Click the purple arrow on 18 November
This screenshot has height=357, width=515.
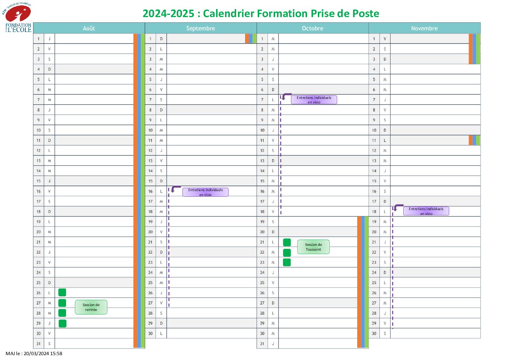(x=398, y=207)
